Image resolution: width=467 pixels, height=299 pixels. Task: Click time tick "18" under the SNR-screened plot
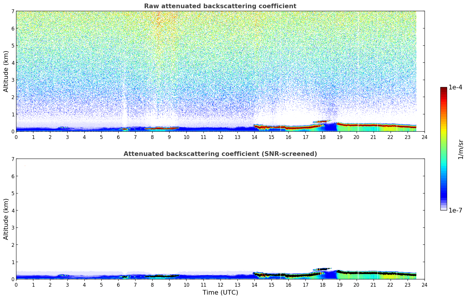(322, 285)
